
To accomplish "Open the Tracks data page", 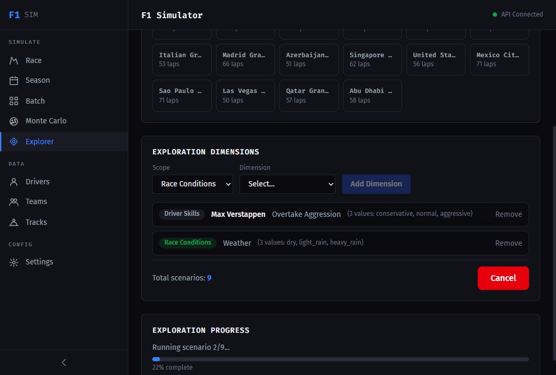I will tap(36, 222).
